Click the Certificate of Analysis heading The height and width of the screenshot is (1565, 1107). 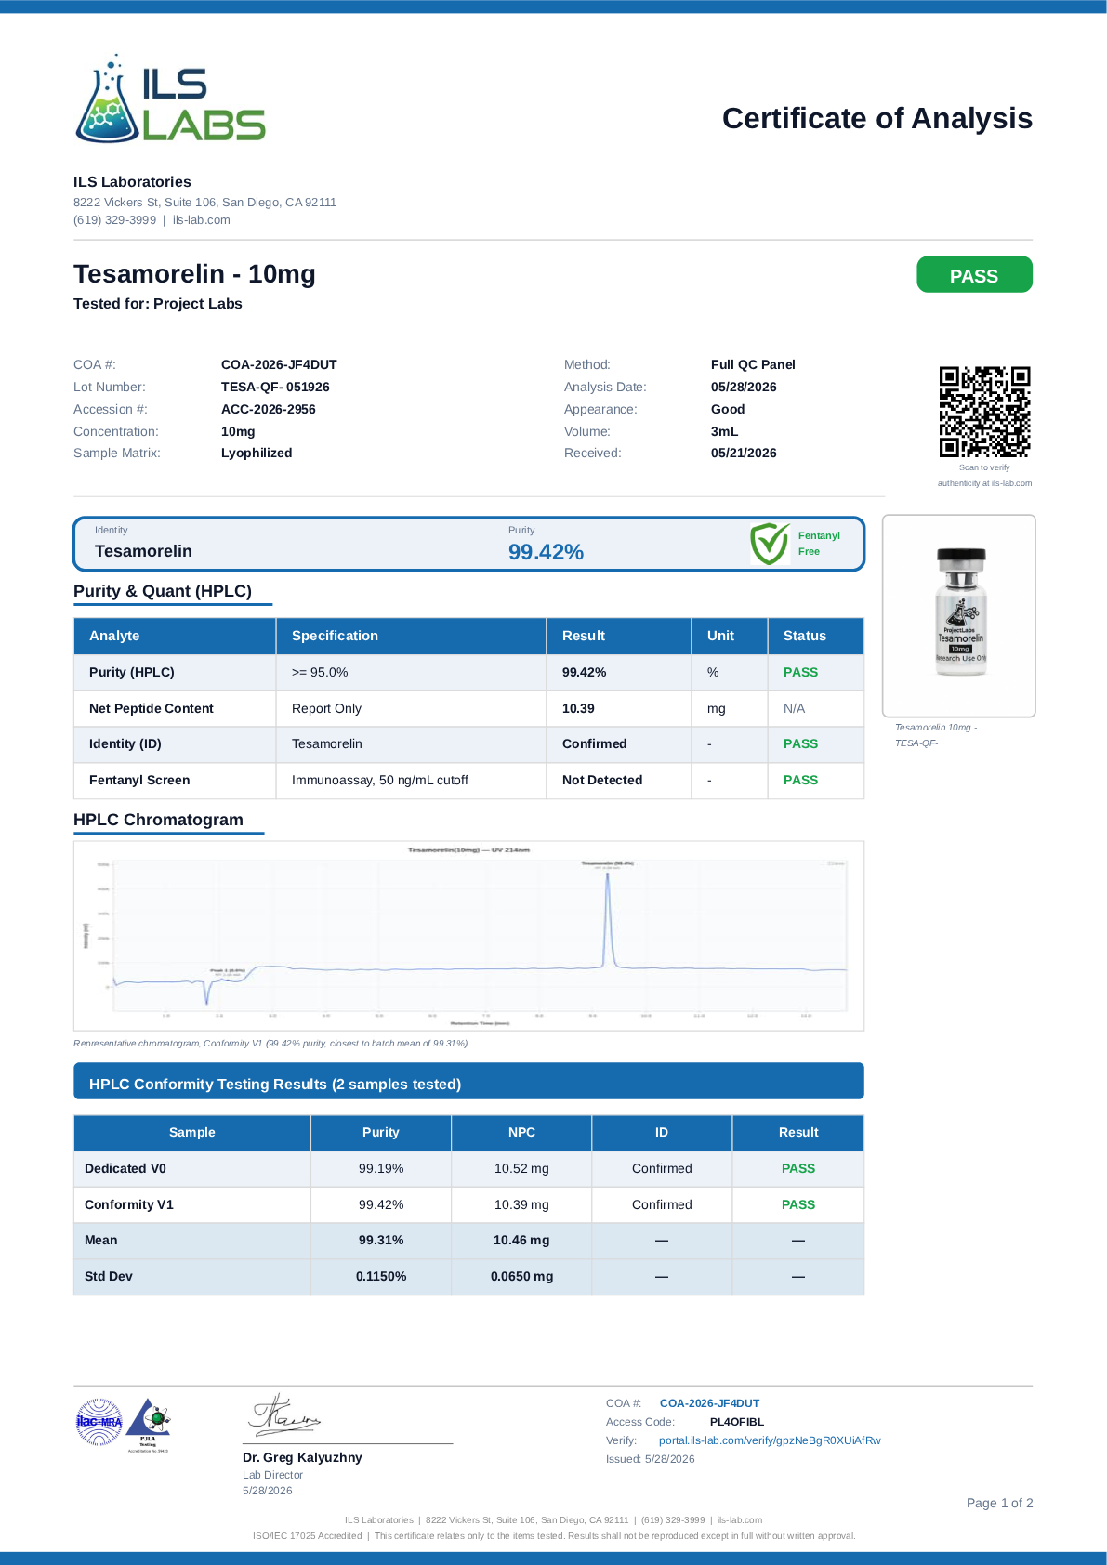pyautogui.click(x=876, y=119)
